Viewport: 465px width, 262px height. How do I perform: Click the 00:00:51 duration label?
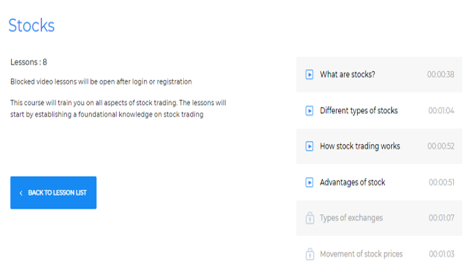(x=441, y=182)
